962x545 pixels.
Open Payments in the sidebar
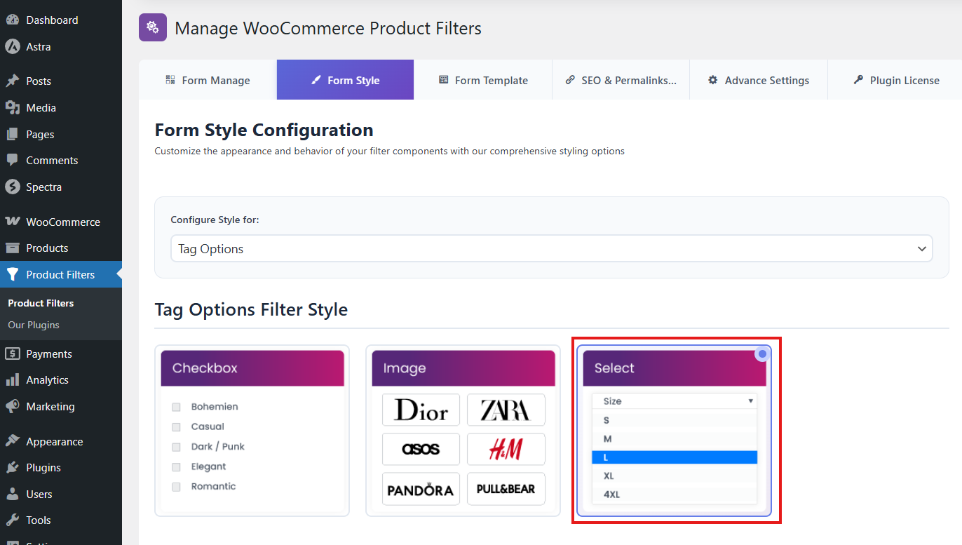tap(61, 354)
